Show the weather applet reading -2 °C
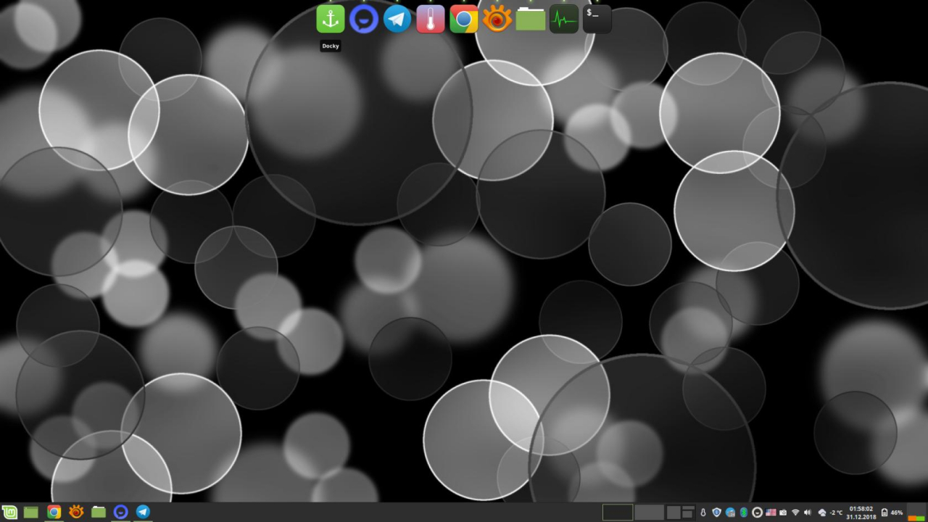This screenshot has height=522, width=928. [x=830, y=513]
